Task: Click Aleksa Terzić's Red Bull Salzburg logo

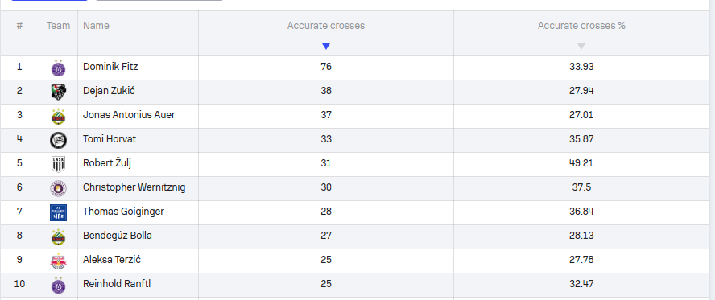Action: tap(58, 261)
